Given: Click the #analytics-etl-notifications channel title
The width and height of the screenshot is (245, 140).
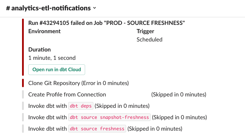Looking at the screenshot, I should click(x=49, y=8).
